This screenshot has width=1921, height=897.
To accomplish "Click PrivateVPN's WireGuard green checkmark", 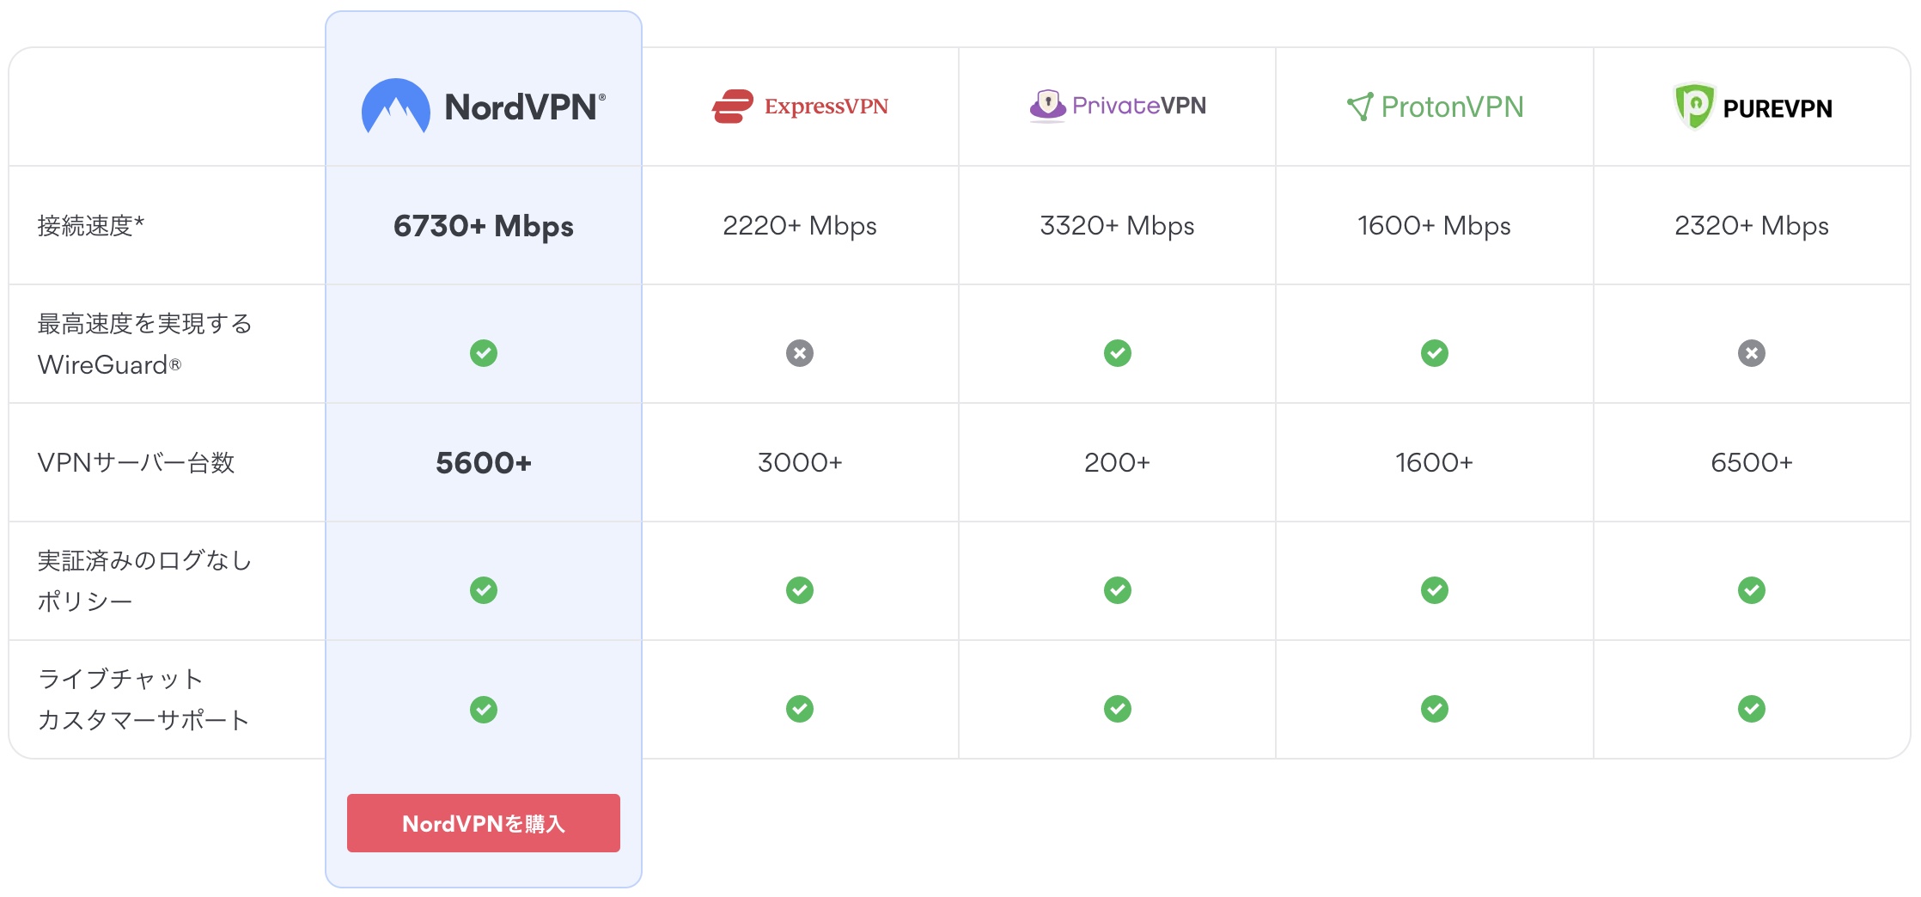I will tap(1118, 353).
